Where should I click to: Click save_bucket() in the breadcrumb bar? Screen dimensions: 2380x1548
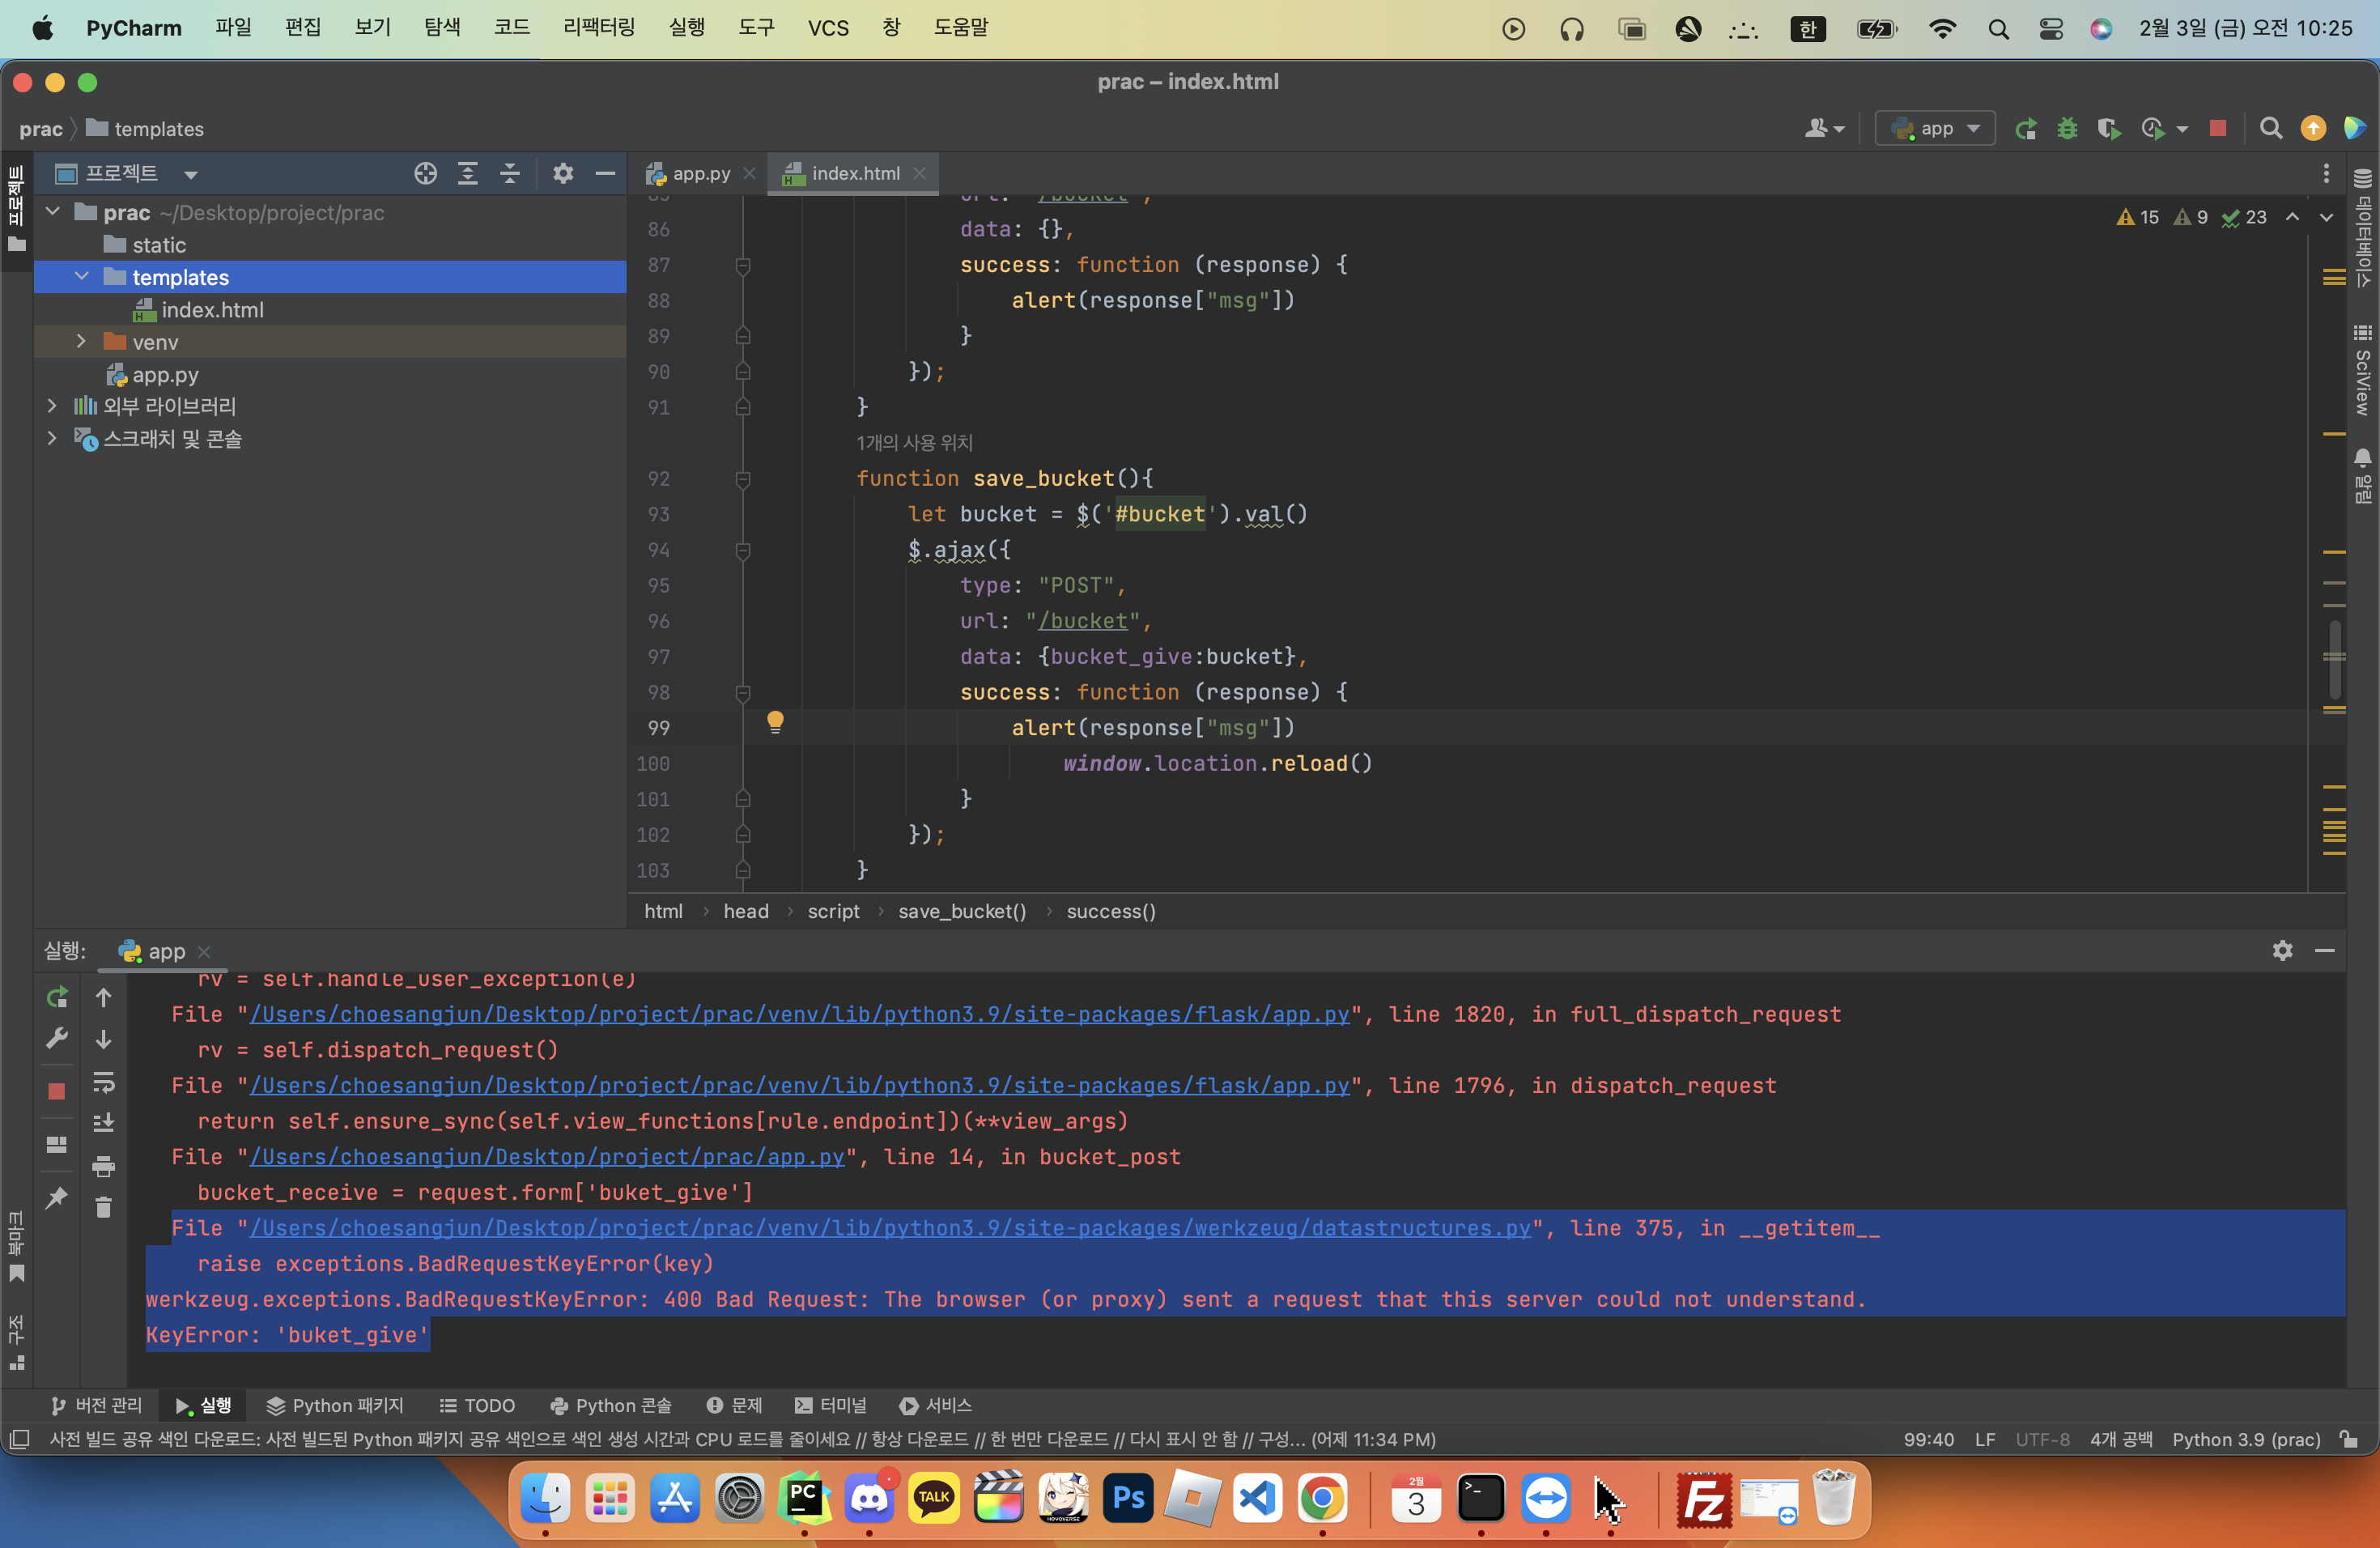[962, 911]
